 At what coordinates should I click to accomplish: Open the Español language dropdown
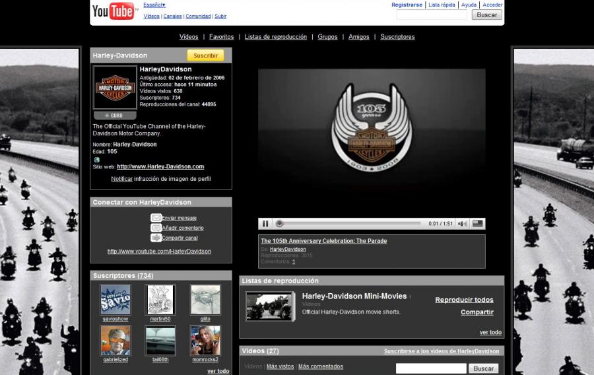(154, 5)
